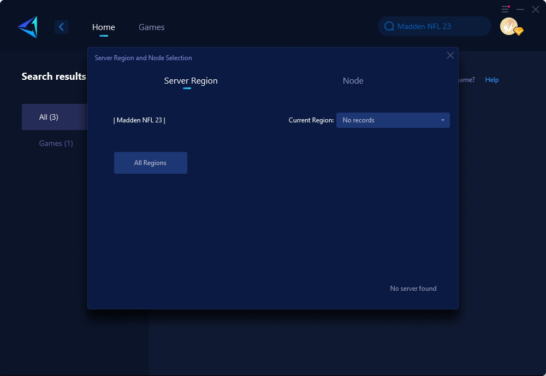546x376 pixels.
Task: Open the Help link
Action: (491, 80)
